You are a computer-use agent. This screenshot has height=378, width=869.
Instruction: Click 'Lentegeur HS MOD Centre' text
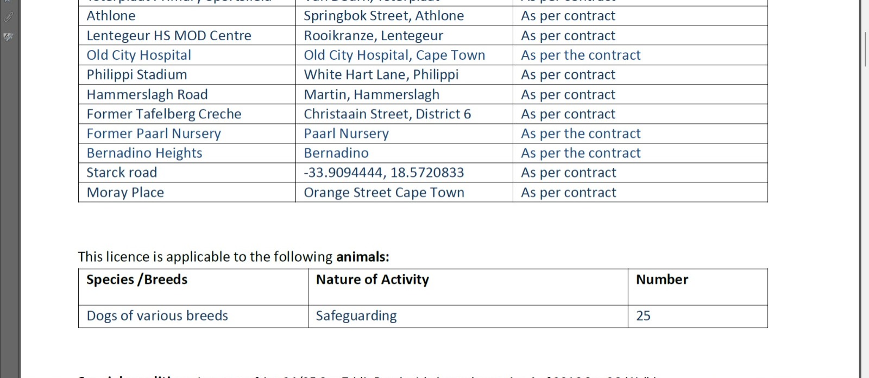[169, 36]
